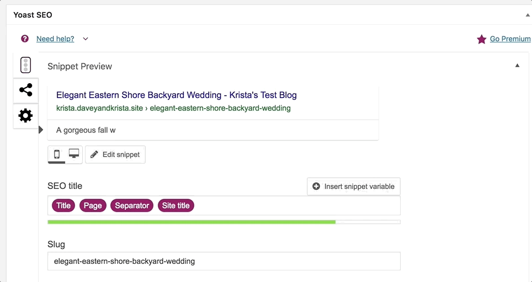
Task: Click the Edit snippet button
Action: (115, 155)
